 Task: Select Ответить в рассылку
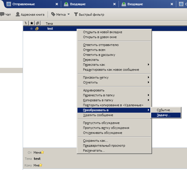click(x=114, y=55)
